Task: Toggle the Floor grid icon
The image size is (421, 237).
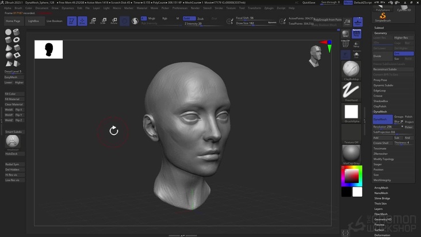Action: [x=358, y=22]
